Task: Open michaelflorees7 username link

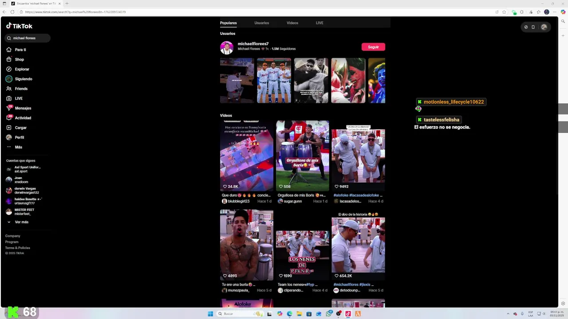Action: click(253, 44)
